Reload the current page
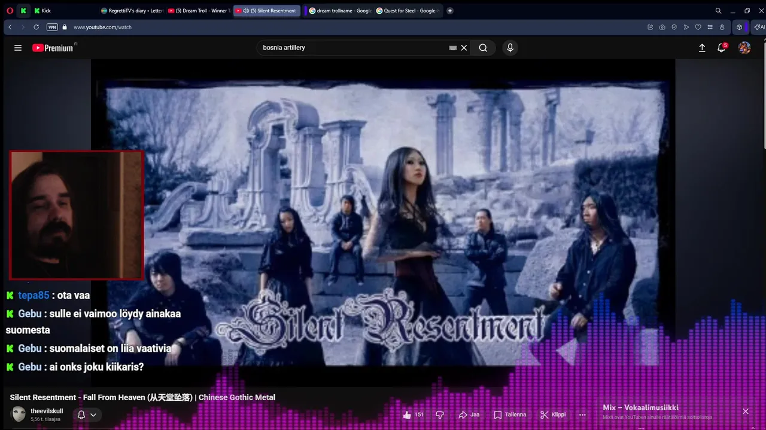 click(x=37, y=27)
